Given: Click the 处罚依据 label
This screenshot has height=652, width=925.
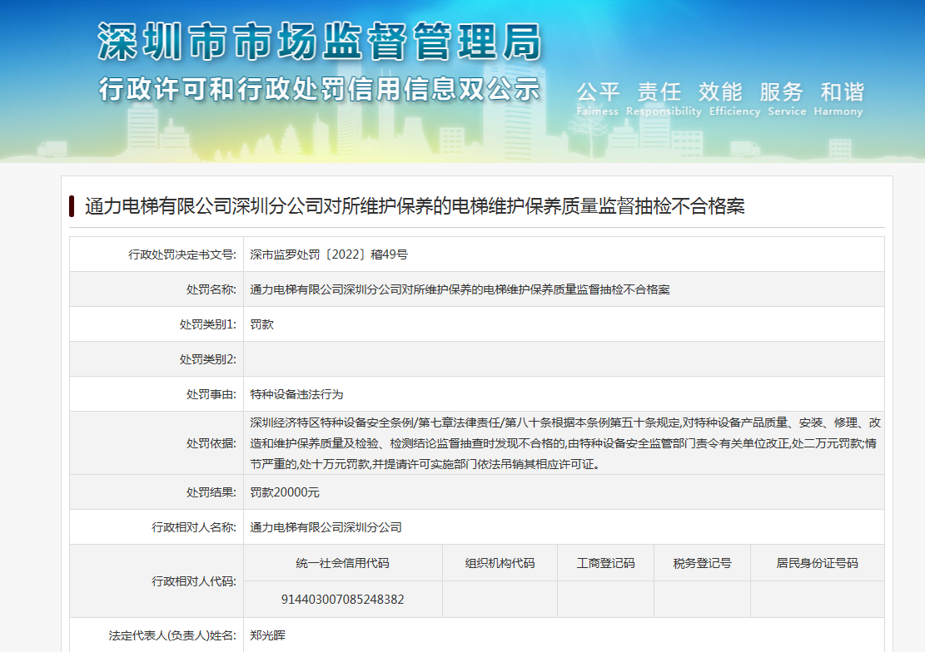Looking at the screenshot, I should [x=211, y=443].
